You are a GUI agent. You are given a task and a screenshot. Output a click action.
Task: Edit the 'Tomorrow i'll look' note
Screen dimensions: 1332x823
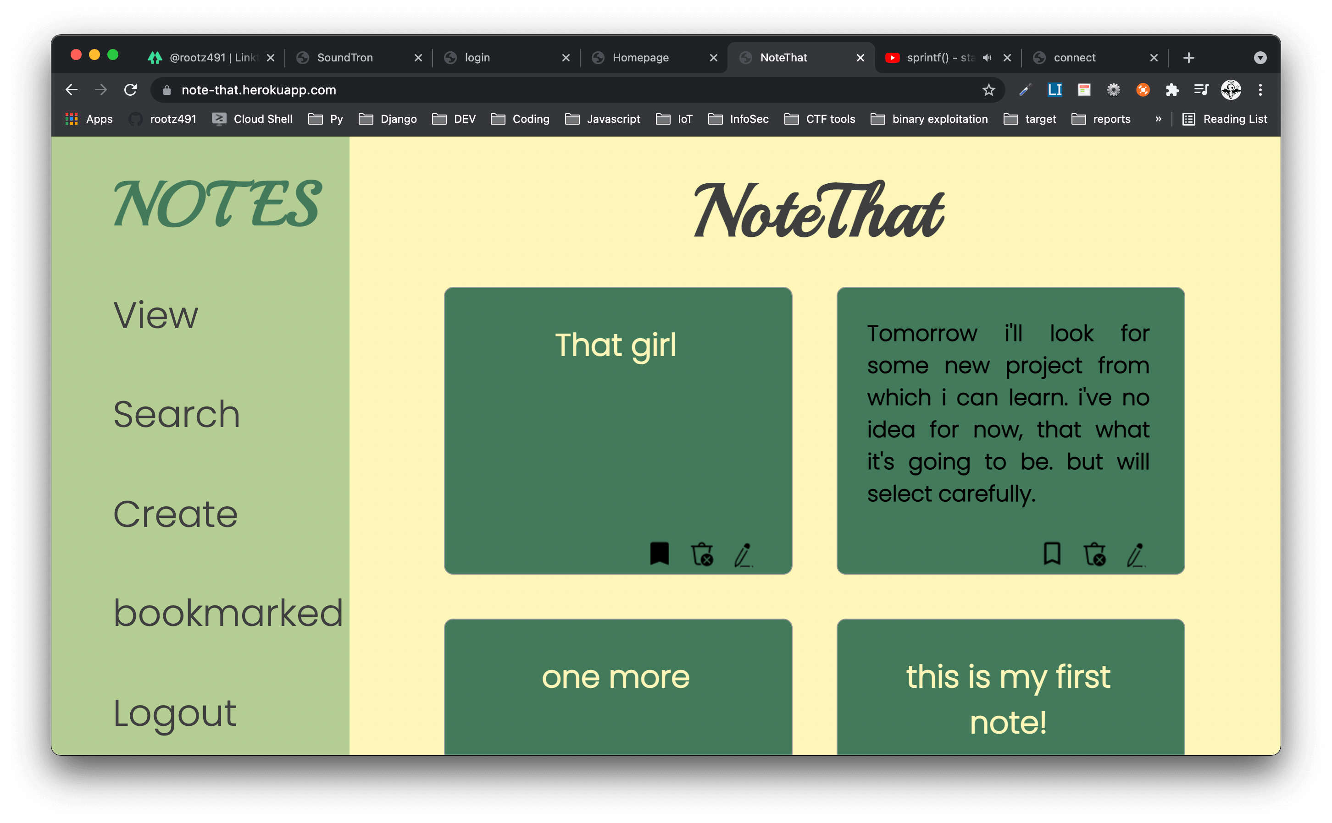(x=1136, y=554)
